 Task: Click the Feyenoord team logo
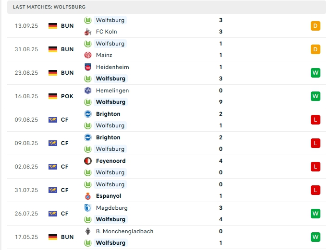tap(88, 161)
